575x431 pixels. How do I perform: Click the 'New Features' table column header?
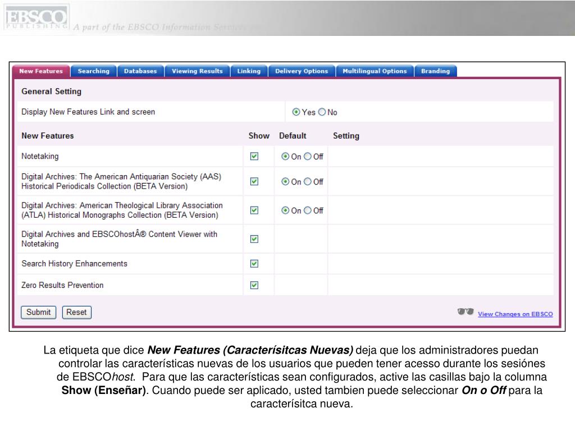[48, 136]
